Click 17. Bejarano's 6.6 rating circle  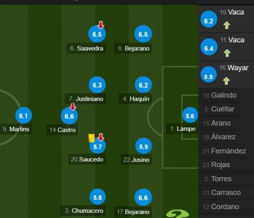click(x=143, y=197)
